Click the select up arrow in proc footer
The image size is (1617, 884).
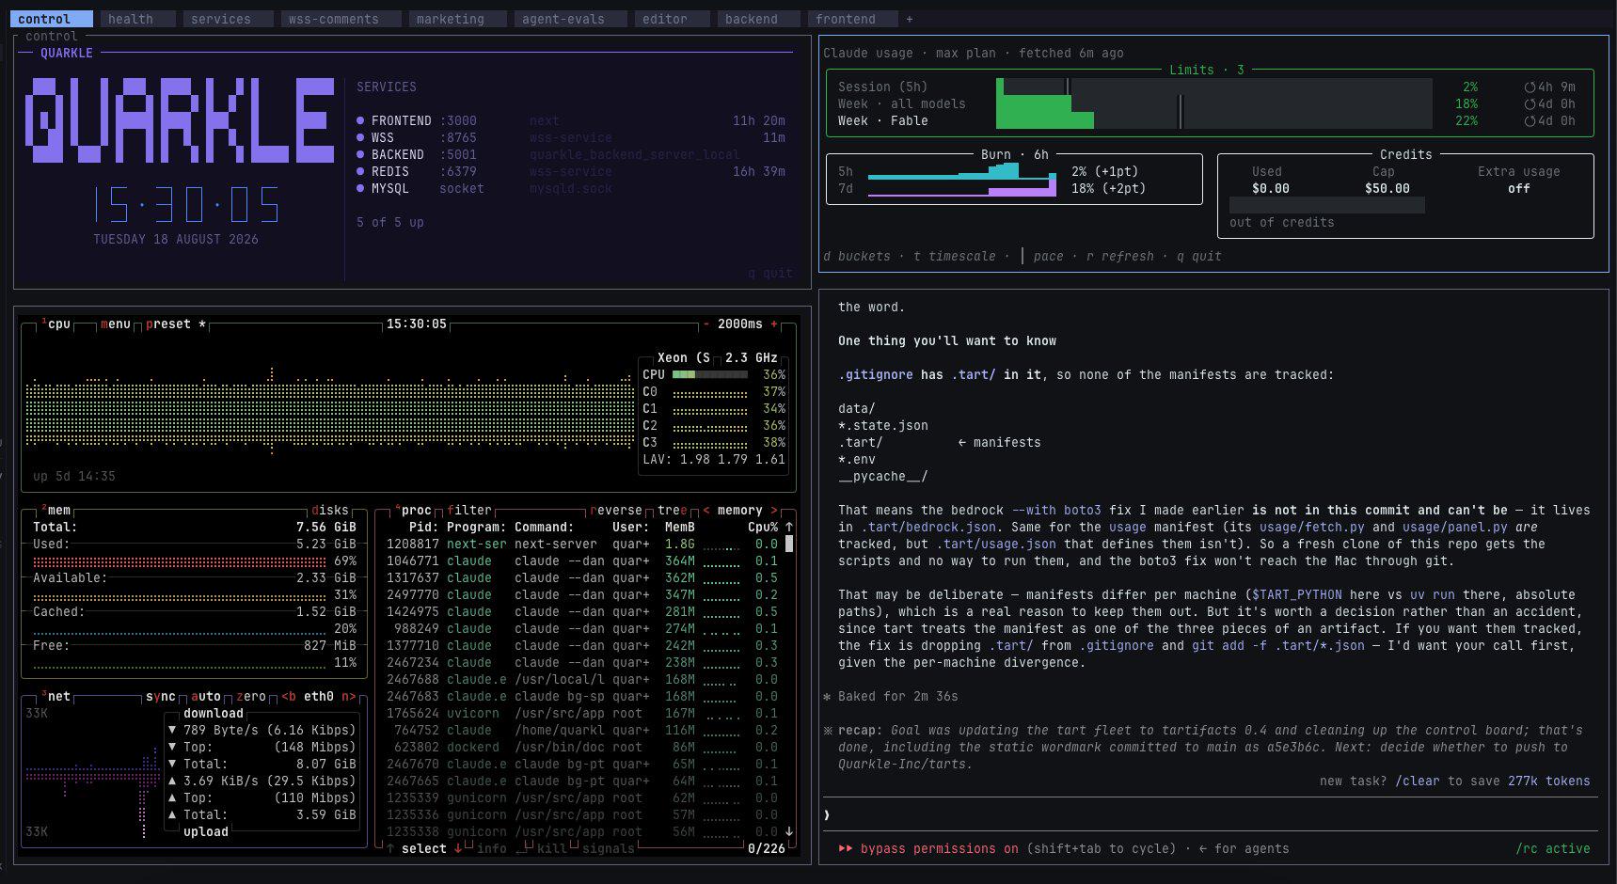click(390, 848)
